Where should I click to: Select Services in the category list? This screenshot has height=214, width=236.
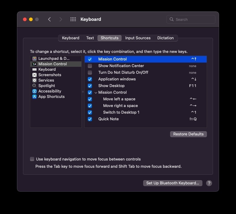(x=56, y=80)
